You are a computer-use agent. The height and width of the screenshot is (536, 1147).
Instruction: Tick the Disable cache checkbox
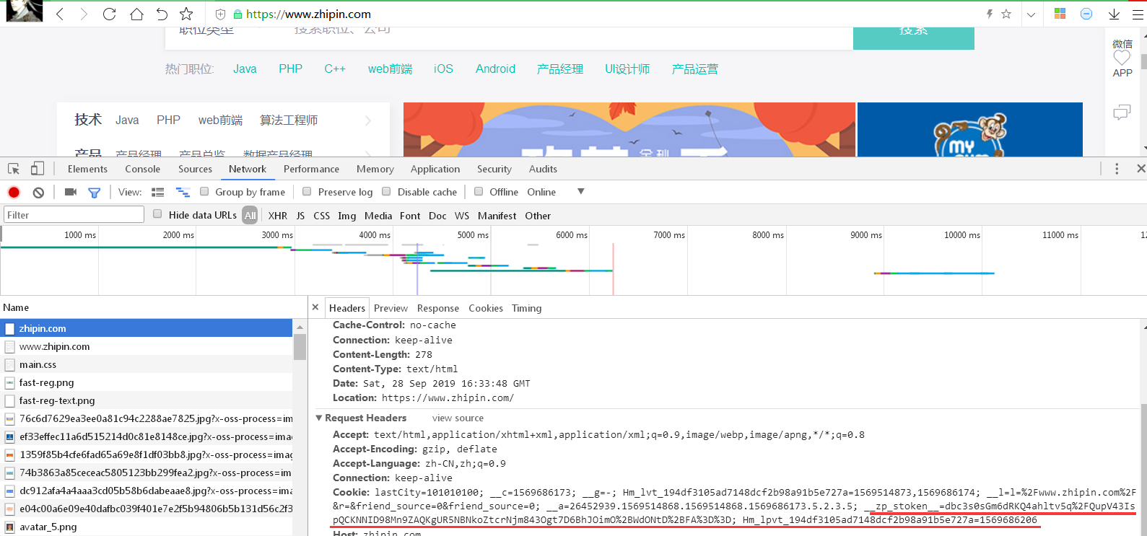click(386, 191)
